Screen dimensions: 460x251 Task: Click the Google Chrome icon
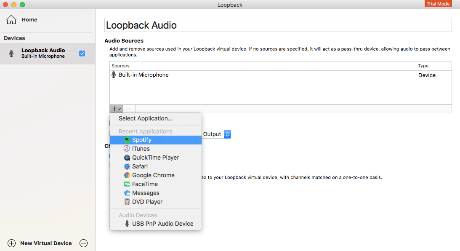tap(127, 175)
